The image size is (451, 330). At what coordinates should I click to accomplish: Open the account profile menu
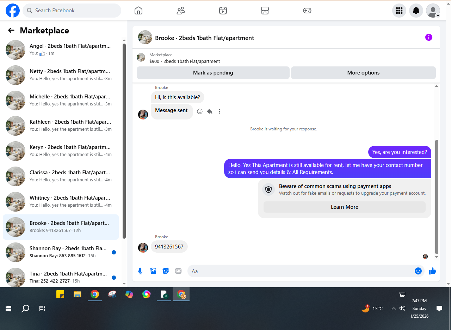point(433,11)
